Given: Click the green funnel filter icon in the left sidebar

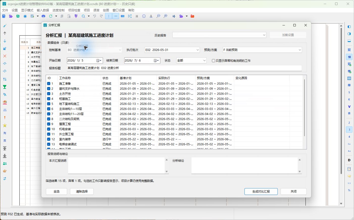Looking at the screenshot, I should (x=5, y=87).
